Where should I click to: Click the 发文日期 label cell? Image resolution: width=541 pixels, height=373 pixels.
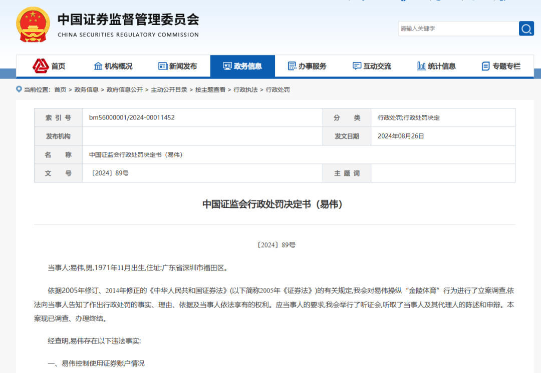tap(347, 136)
